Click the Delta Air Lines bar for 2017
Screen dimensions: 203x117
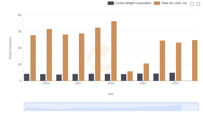(x=81, y=57)
